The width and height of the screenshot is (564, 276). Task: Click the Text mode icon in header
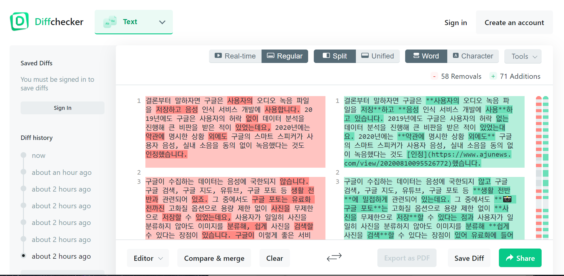(110, 22)
